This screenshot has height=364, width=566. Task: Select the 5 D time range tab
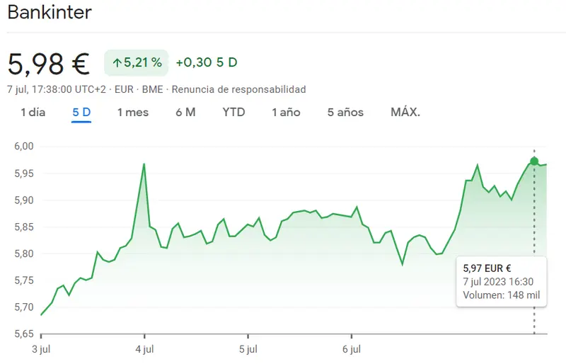pyautogui.click(x=81, y=113)
